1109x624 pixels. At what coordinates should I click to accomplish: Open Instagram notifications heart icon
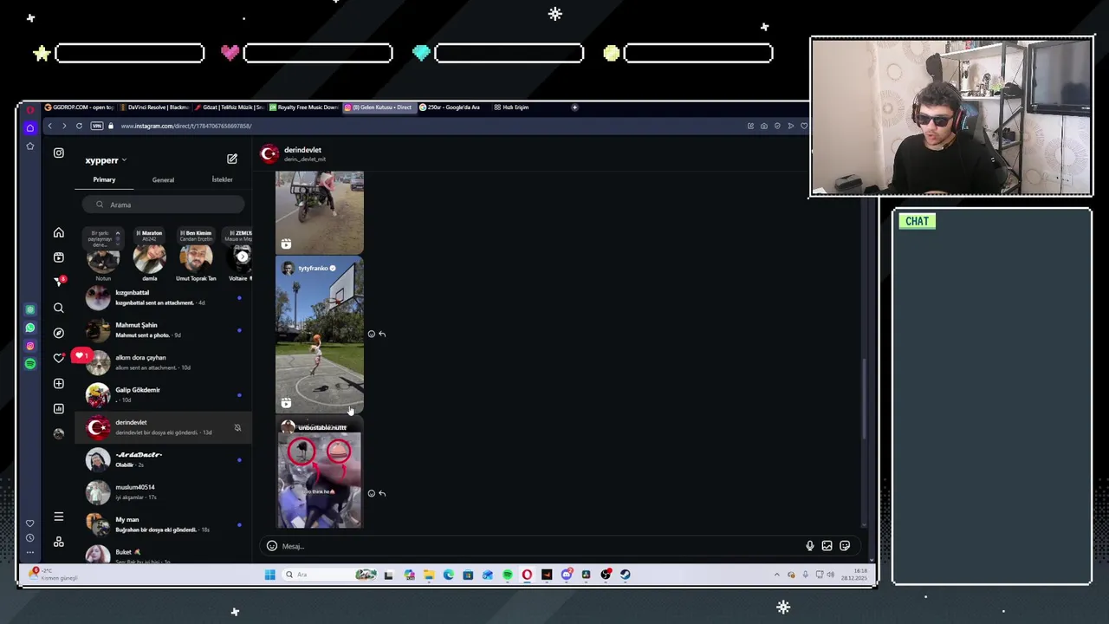pyautogui.click(x=59, y=357)
